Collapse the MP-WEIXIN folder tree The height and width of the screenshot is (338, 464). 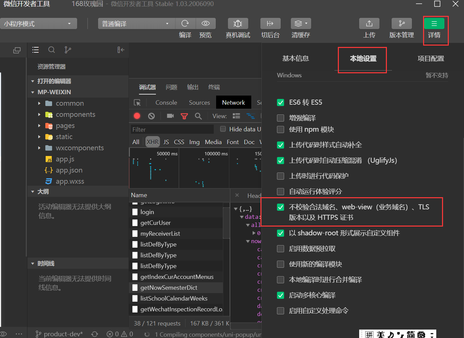(x=32, y=92)
